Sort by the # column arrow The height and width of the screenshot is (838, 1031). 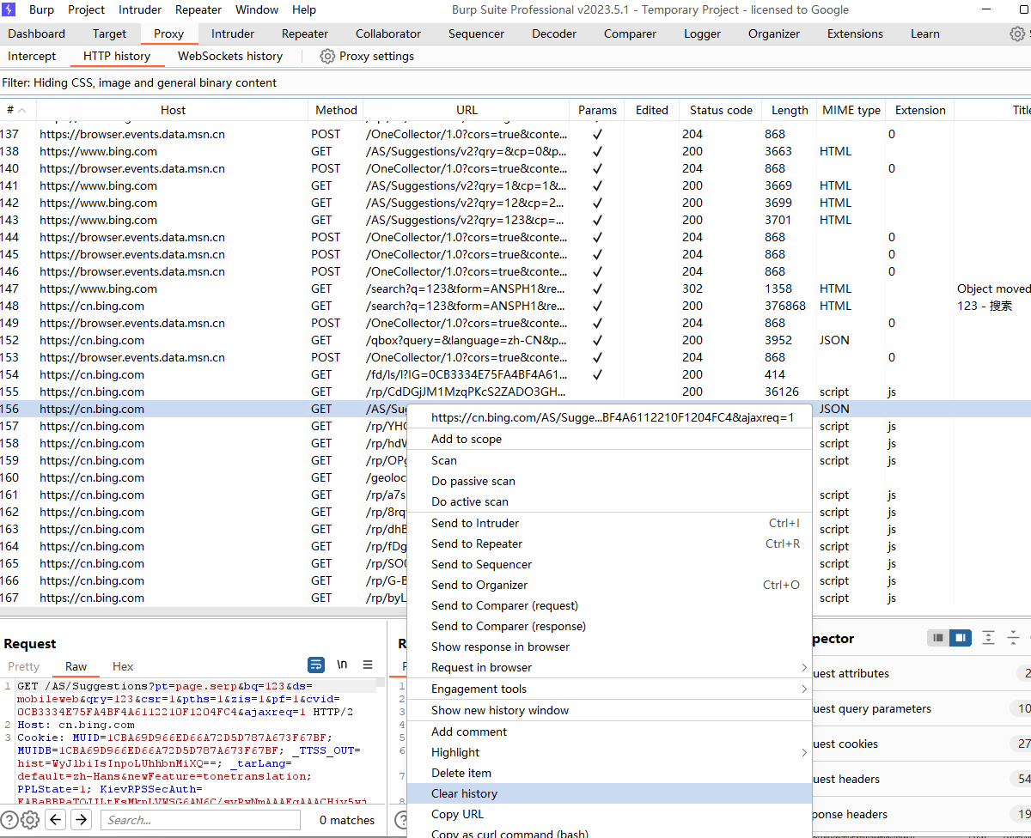pyautogui.click(x=21, y=110)
